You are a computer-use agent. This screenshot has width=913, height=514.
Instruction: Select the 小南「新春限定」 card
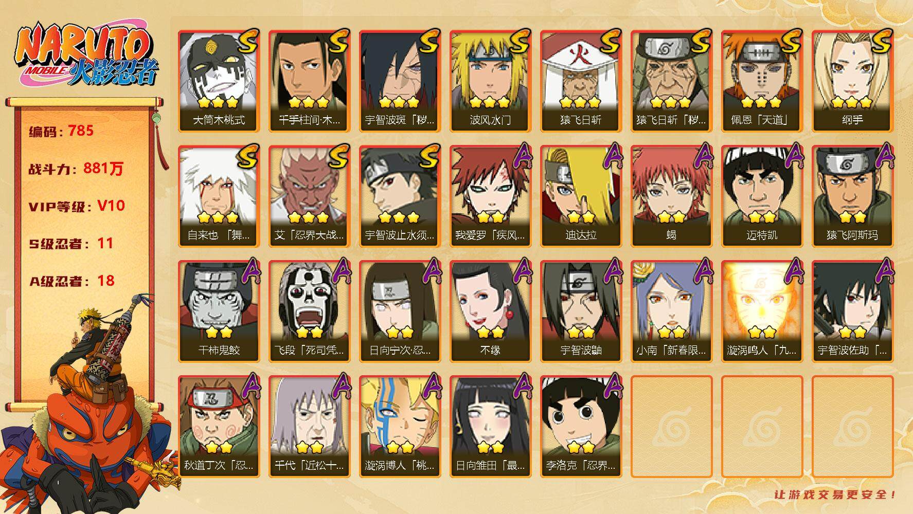pos(671,311)
